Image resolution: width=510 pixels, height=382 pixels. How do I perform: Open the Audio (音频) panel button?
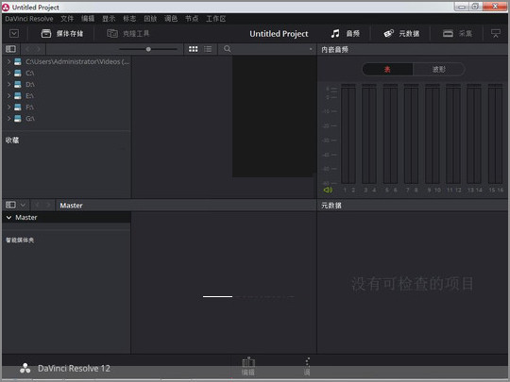coord(345,33)
